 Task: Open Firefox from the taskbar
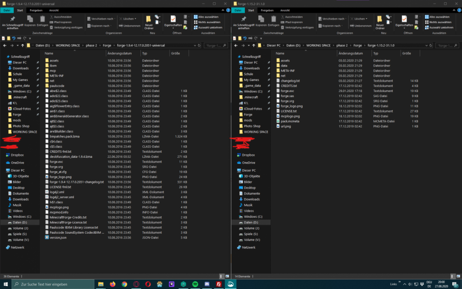[113, 284]
